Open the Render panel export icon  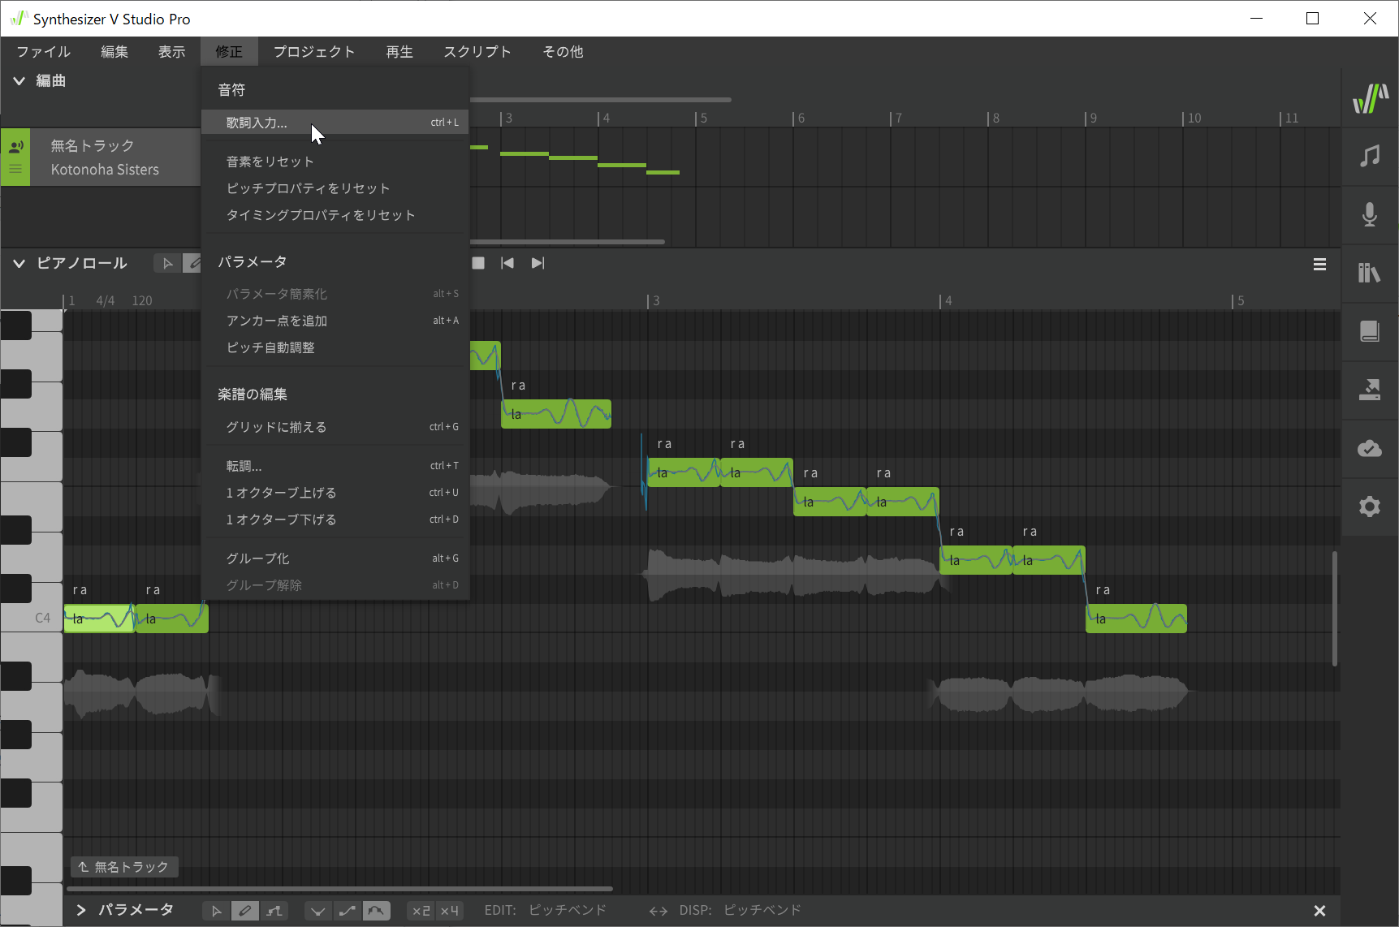[x=1370, y=390]
